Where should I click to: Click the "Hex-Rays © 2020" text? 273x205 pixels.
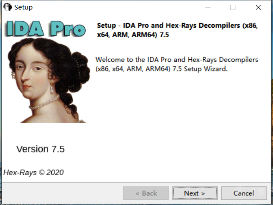[34, 173]
